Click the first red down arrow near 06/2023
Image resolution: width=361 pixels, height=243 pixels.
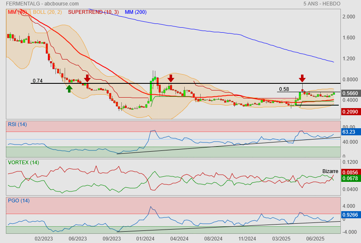(87, 78)
